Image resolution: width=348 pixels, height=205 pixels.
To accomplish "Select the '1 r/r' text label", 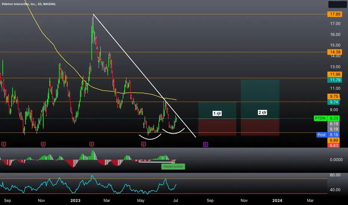I will tap(217, 113).
